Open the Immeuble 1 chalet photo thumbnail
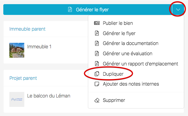The image size is (188, 116). click(17, 50)
